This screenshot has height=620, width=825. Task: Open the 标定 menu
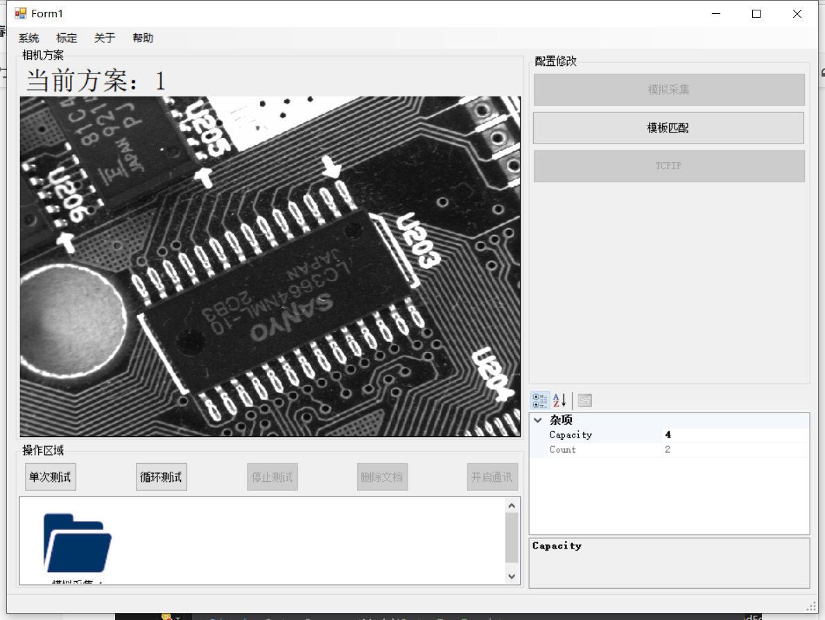click(x=67, y=38)
